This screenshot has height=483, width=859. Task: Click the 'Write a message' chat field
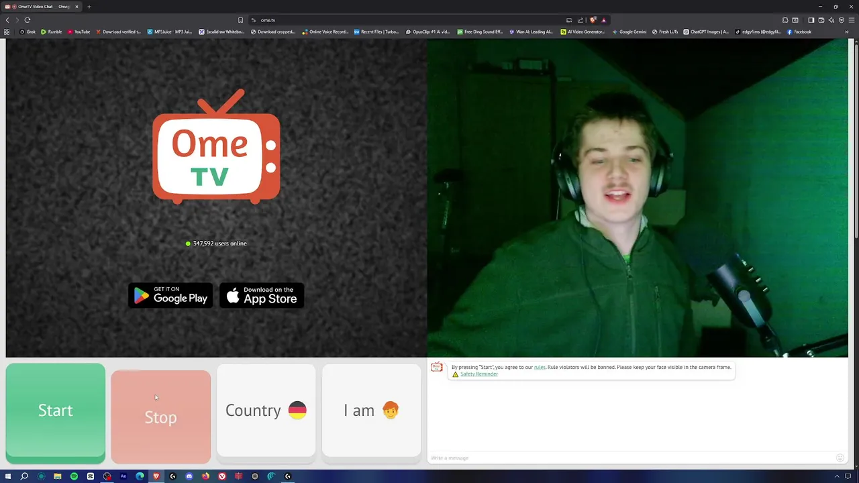pos(631,458)
